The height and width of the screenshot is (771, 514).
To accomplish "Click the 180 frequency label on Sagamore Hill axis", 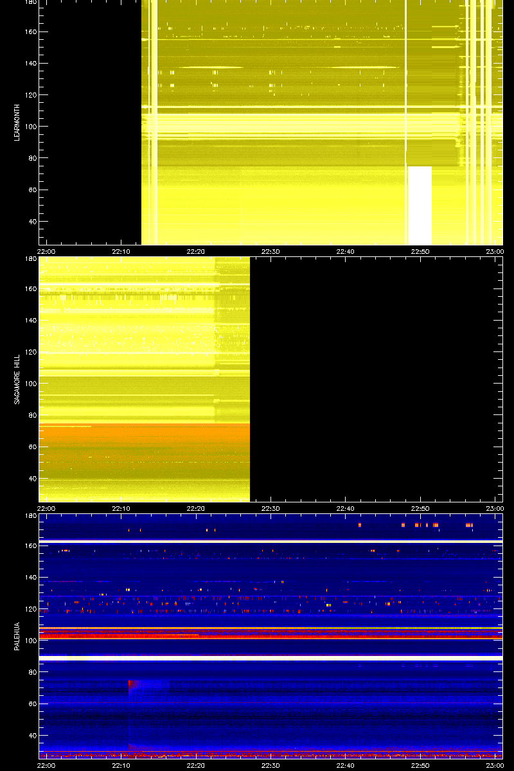I will 30,259.
